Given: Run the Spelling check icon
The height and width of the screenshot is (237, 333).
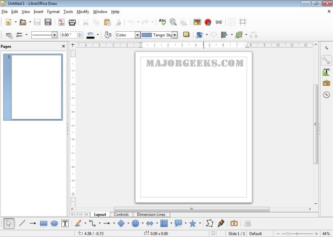Looking at the screenshot, I should [162, 22].
